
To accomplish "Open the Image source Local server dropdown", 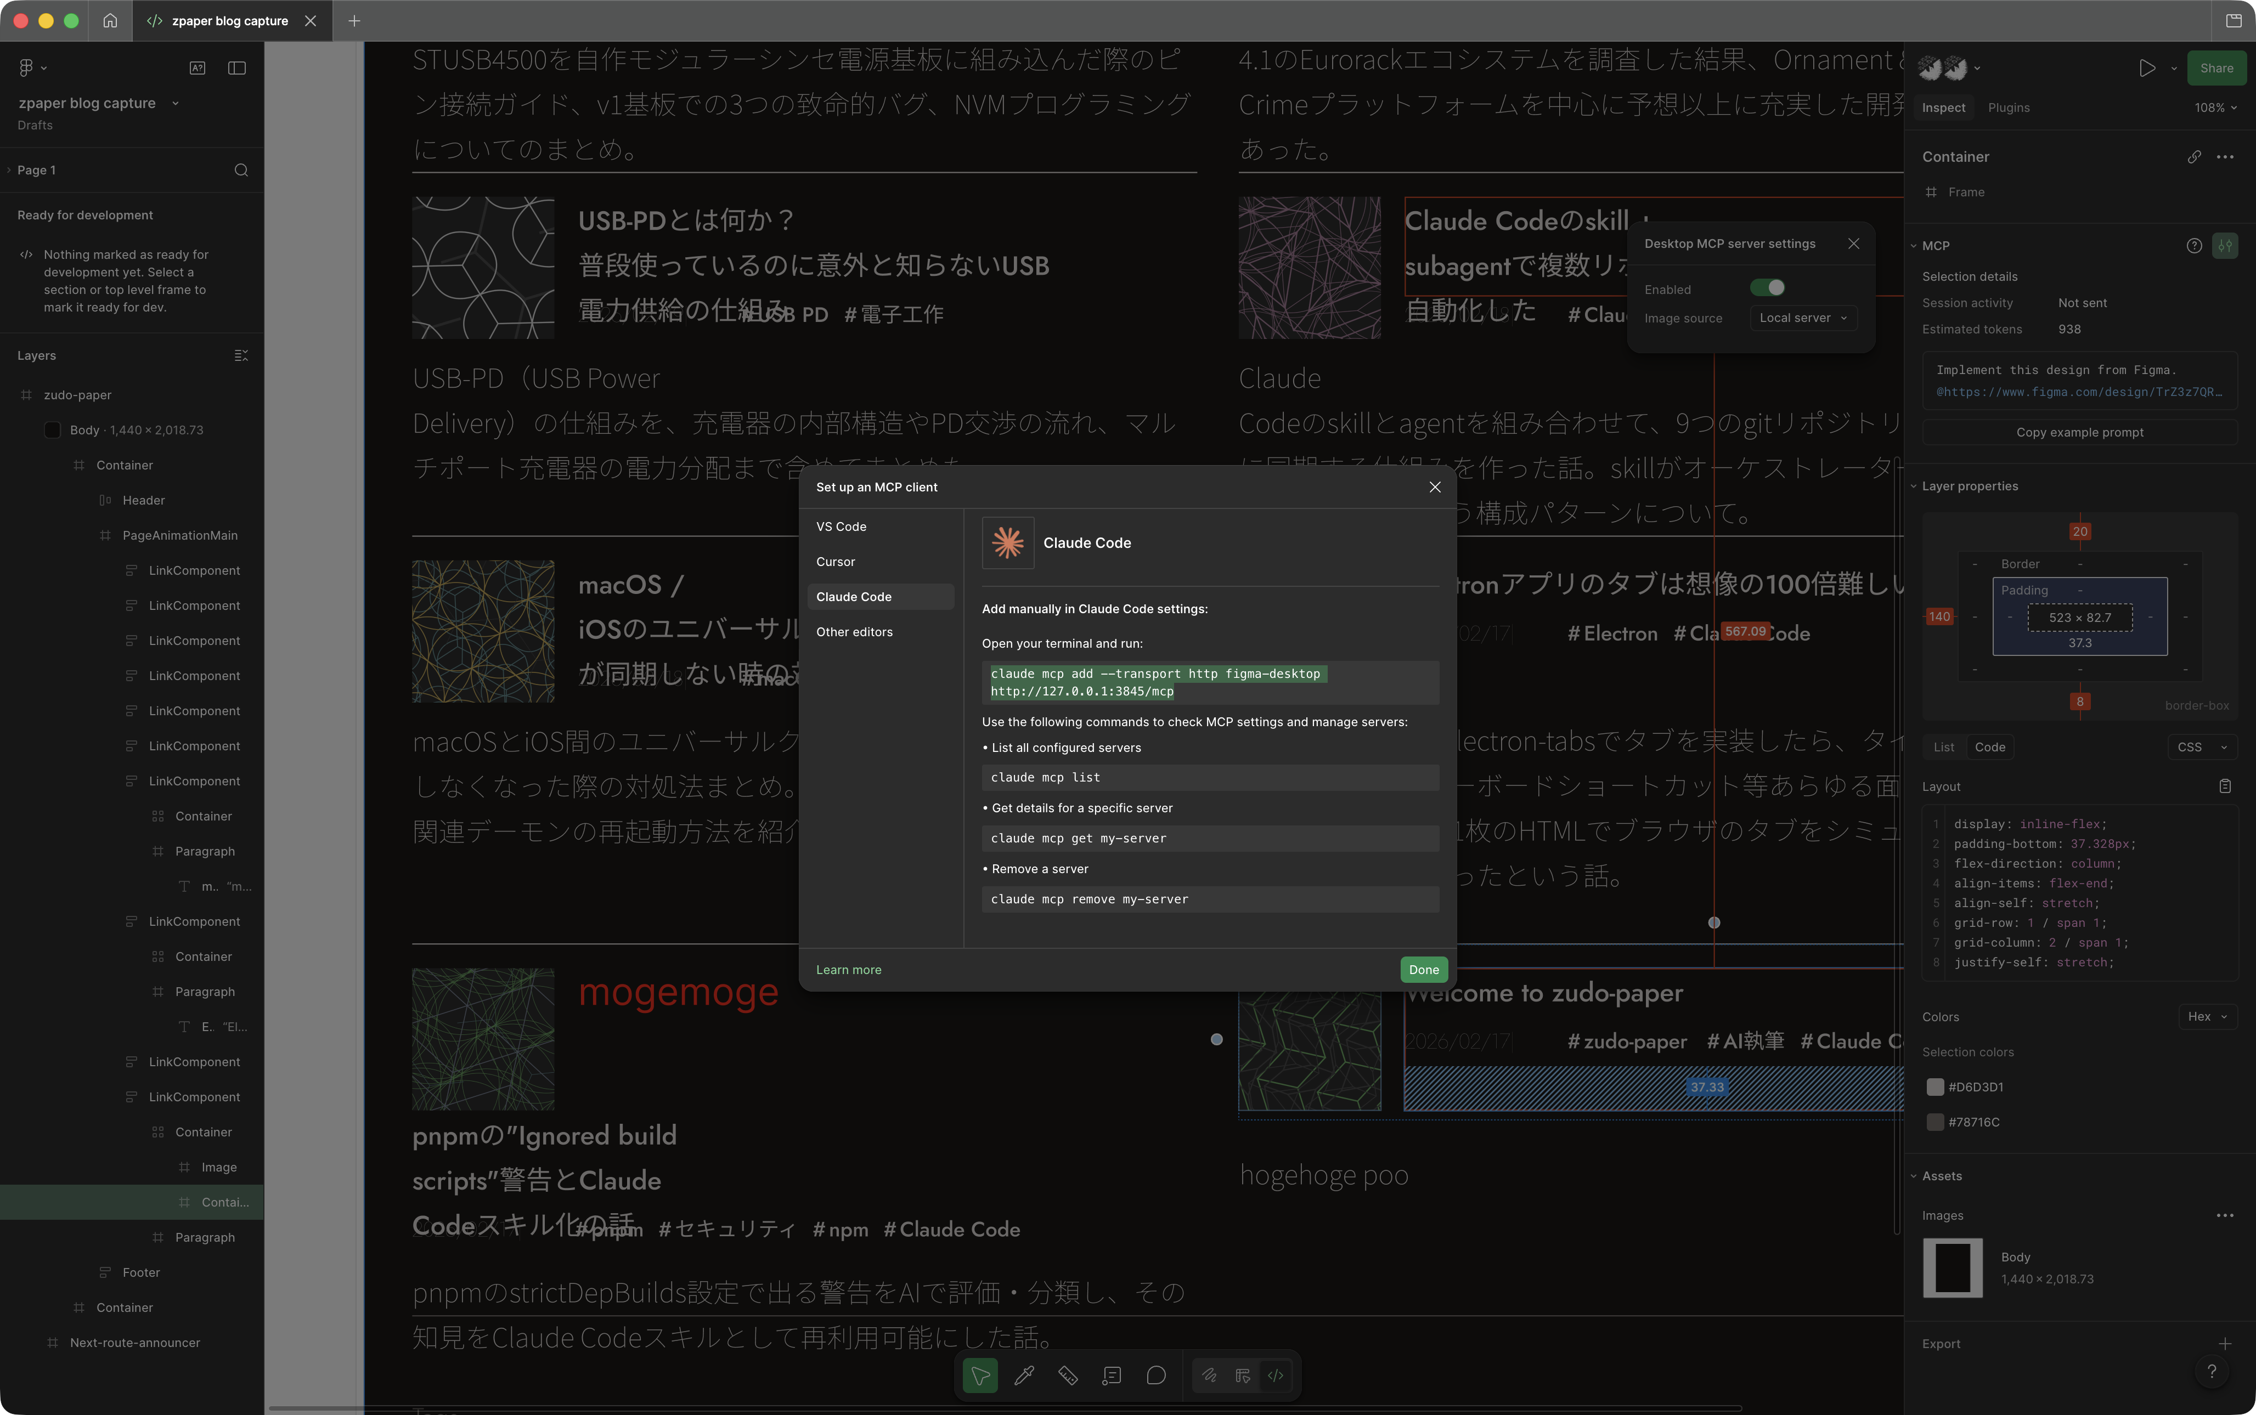I will (x=1801, y=317).
